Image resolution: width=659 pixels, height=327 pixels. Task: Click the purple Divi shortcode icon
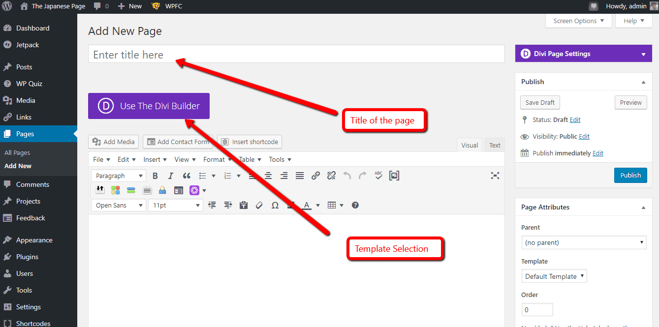point(194,190)
